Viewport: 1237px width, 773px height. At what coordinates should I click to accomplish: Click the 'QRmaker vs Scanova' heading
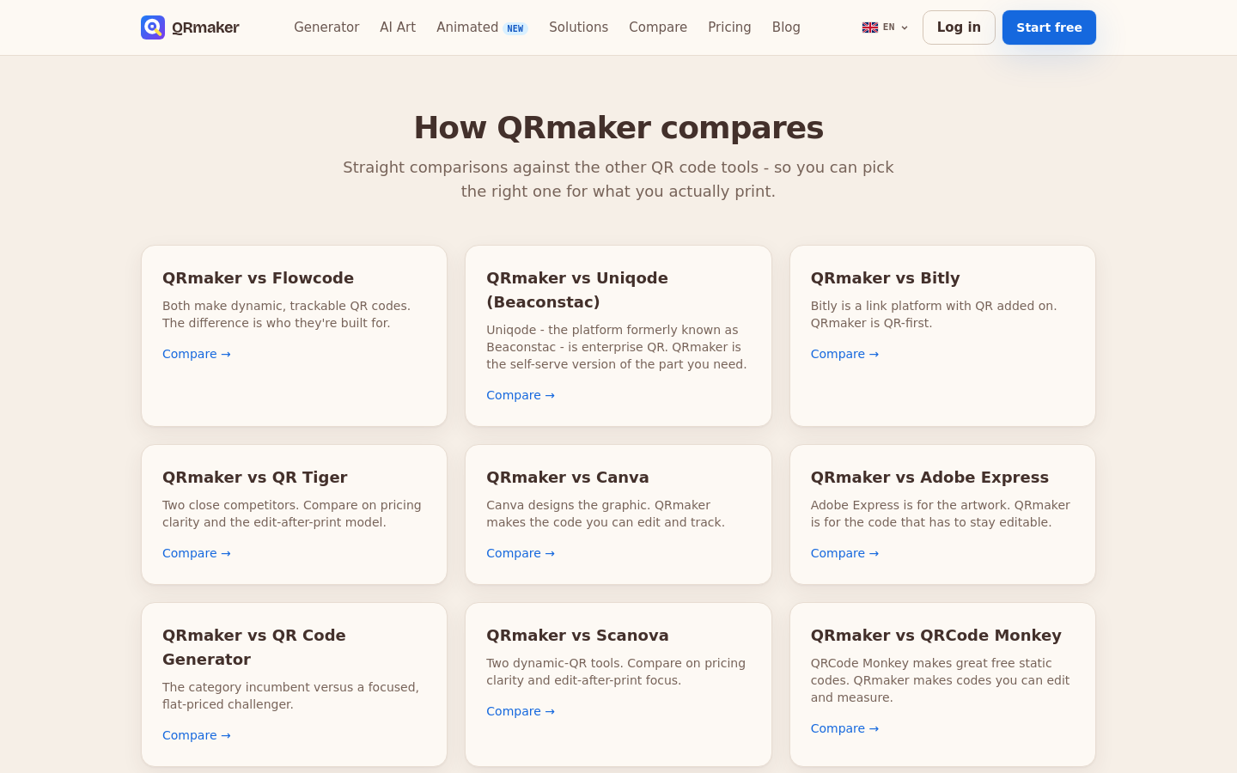pos(577,636)
